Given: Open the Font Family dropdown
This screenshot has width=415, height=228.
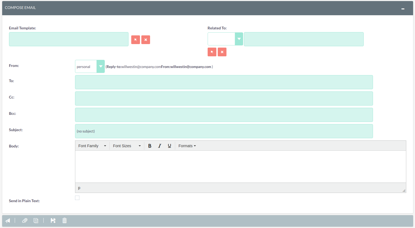Looking at the screenshot, I should pyautogui.click(x=92, y=146).
